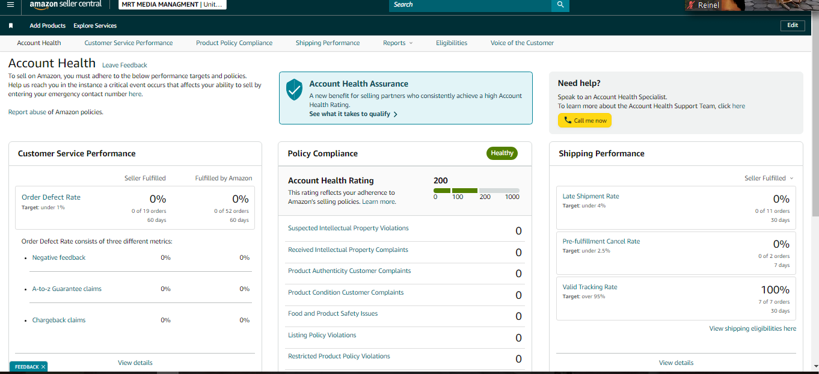Click '0 of 19 orders' text
The width and height of the screenshot is (819, 374).
point(149,211)
